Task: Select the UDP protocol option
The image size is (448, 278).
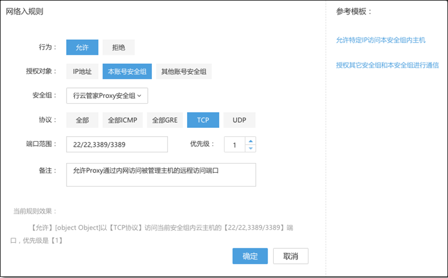Action: (x=239, y=120)
